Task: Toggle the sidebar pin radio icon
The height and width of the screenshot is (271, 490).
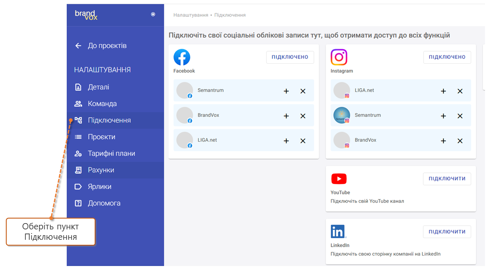Action: 153,14
